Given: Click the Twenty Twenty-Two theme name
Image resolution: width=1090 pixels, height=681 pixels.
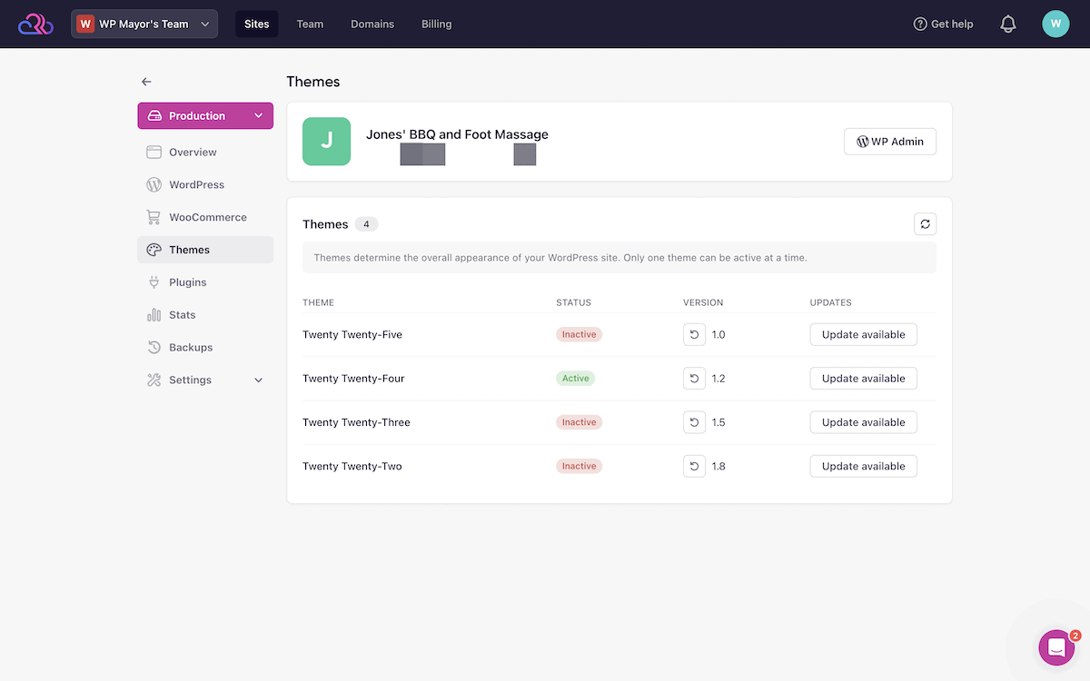Looking at the screenshot, I should click(x=352, y=466).
